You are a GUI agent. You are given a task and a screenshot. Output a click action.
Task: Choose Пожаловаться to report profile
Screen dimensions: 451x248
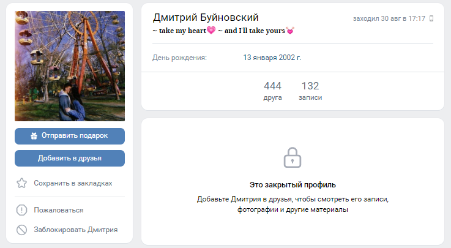[58, 210]
